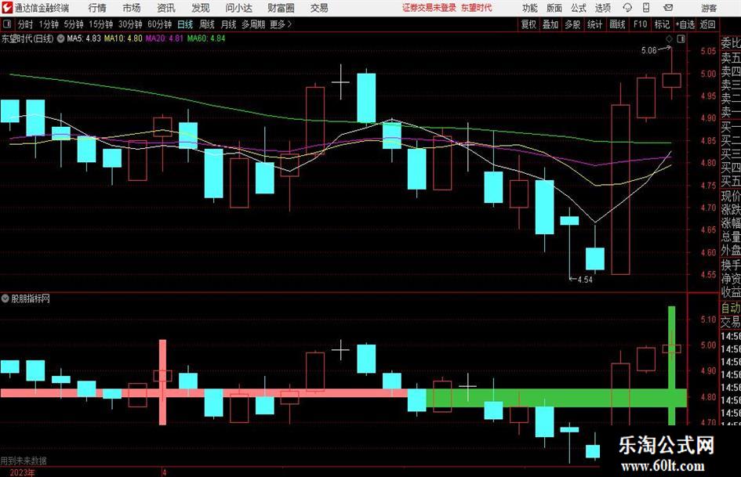The width and height of the screenshot is (741, 477).
Task: Open the mobile phone icon
Action: point(646,8)
